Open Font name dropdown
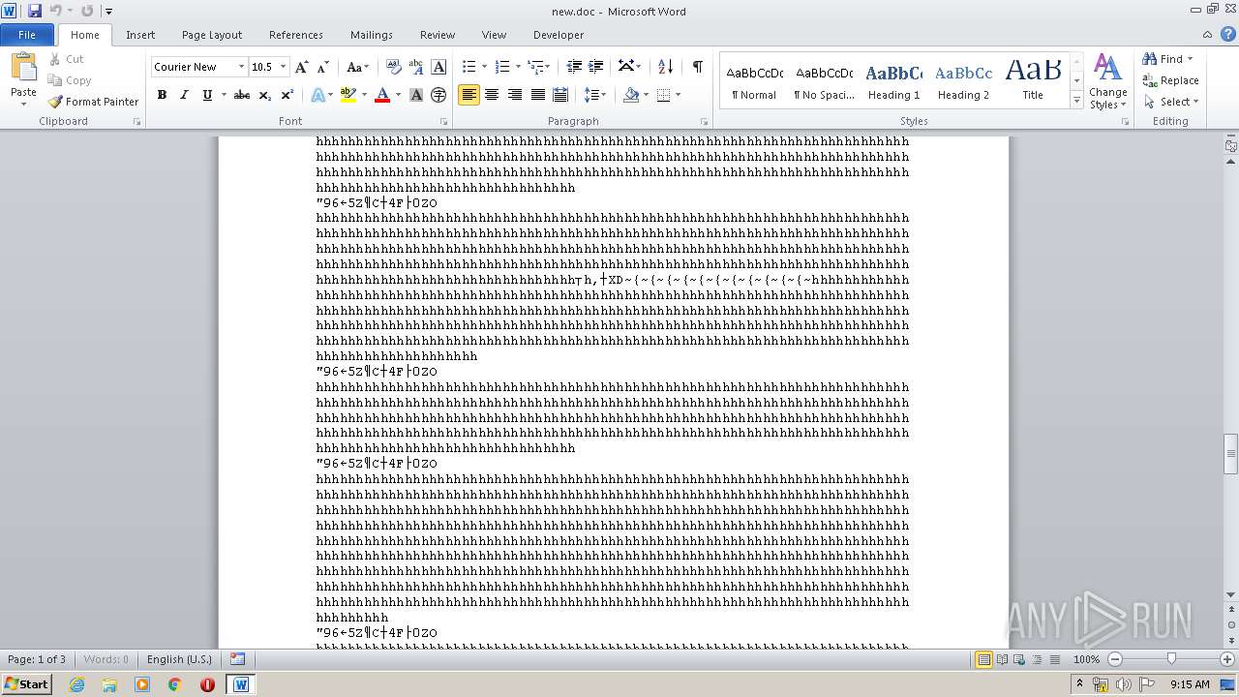The image size is (1239, 697). tap(241, 67)
